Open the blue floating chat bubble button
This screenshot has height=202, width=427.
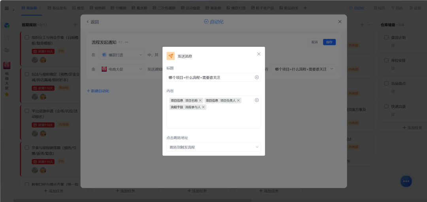tap(406, 181)
